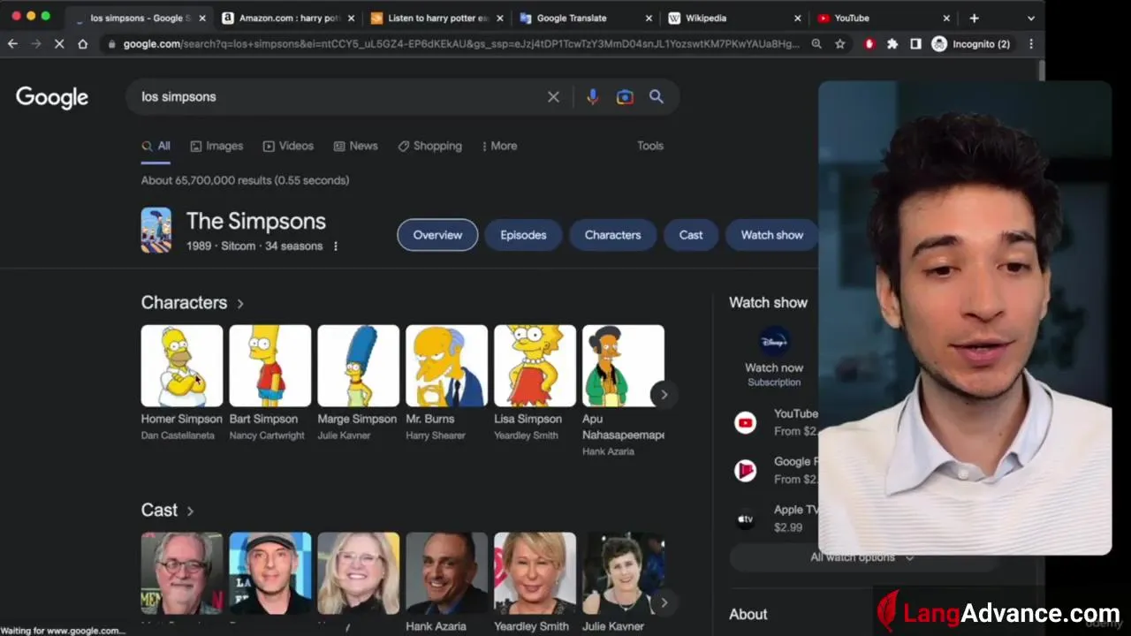Switch to the Listen to harry potter tab
Viewport: 1131px width, 636px height.
(437, 18)
